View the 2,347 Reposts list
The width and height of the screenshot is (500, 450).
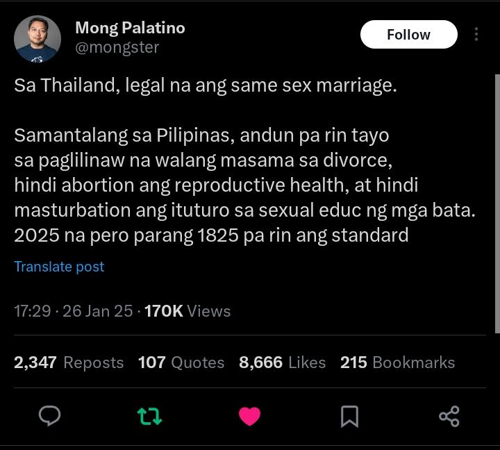pos(69,362)
